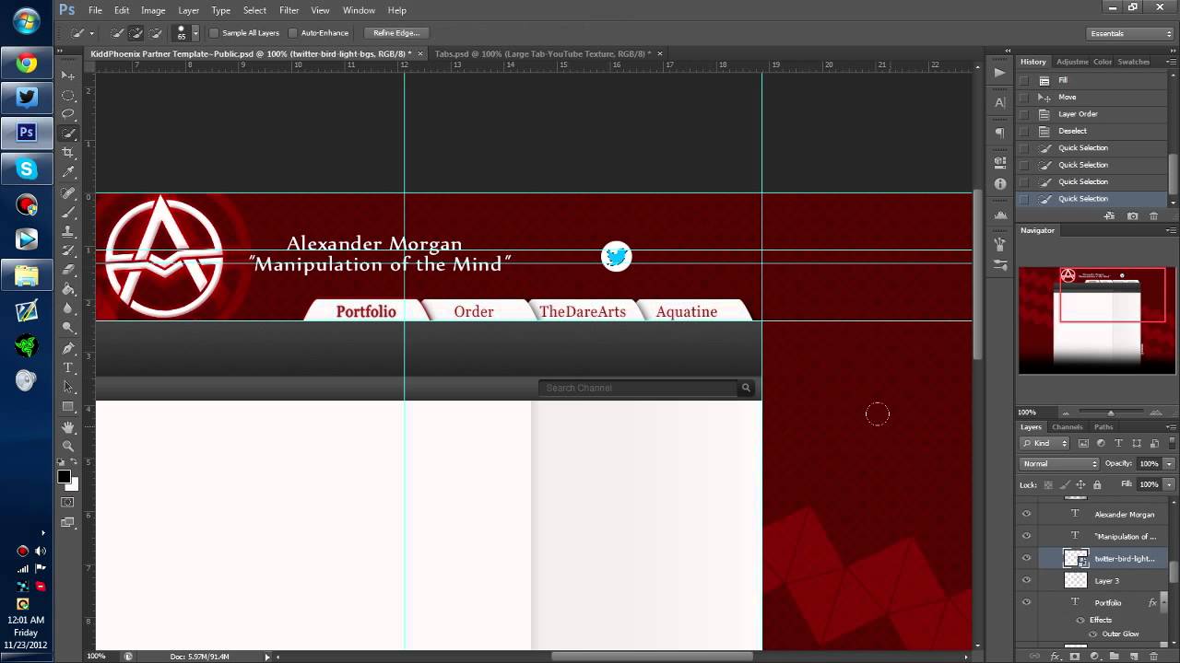Open the Info panel icon
Viewport: 1180px width, 663px height.
pyautogui.click(x=1000, y=184)
